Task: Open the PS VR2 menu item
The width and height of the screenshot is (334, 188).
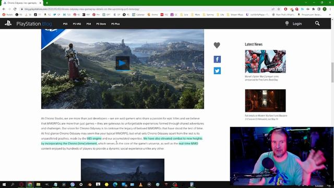Action: 77,24
